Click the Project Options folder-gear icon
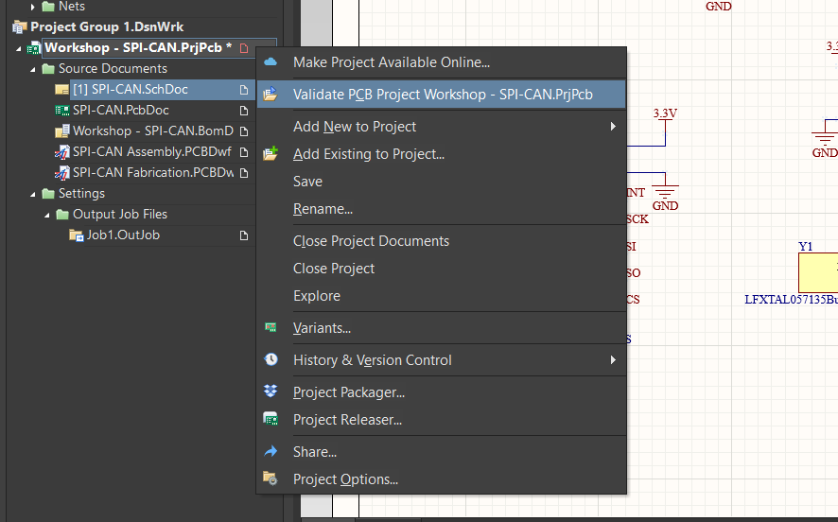The width and height of the screenshot is (838, 522). [x=271, y=478]
